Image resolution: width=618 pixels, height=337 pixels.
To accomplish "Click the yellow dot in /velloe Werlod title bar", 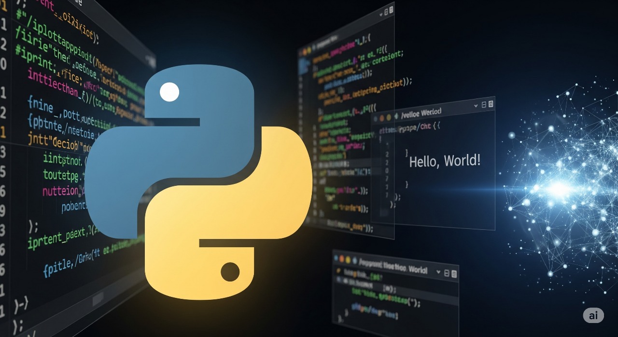I will coord(388,117).
